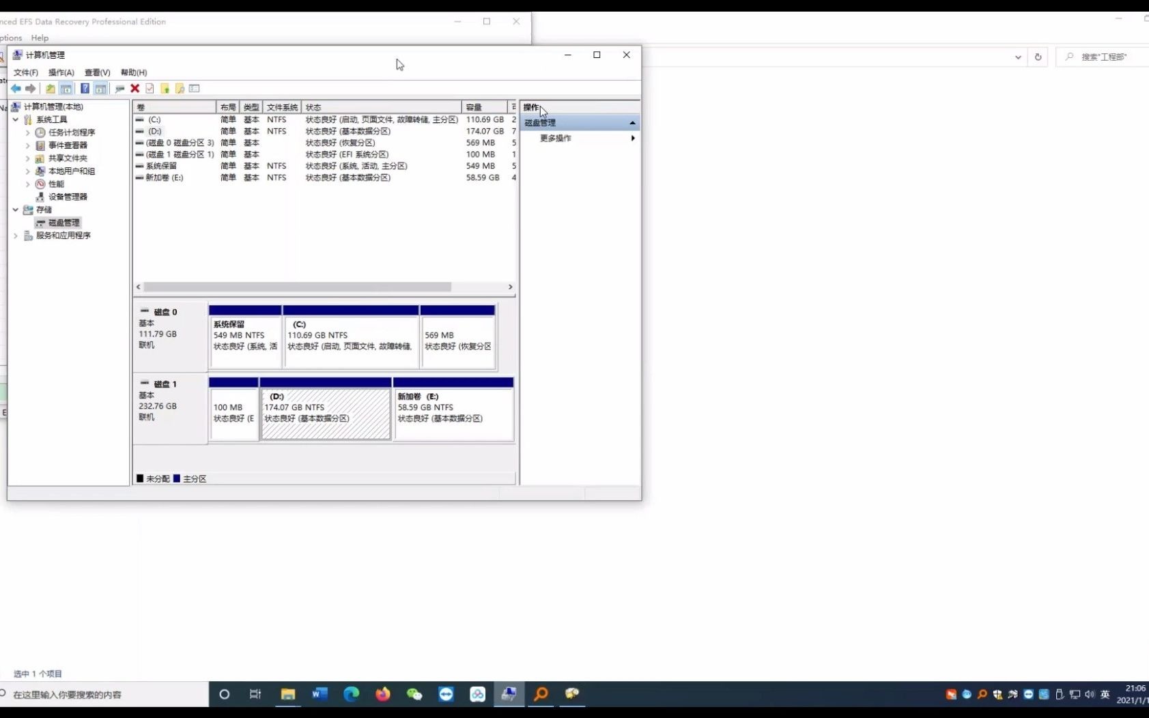The image size is (1149, 718).
Task: Click the yellow folder arrow toolbar icon
Action: [165, 89]
